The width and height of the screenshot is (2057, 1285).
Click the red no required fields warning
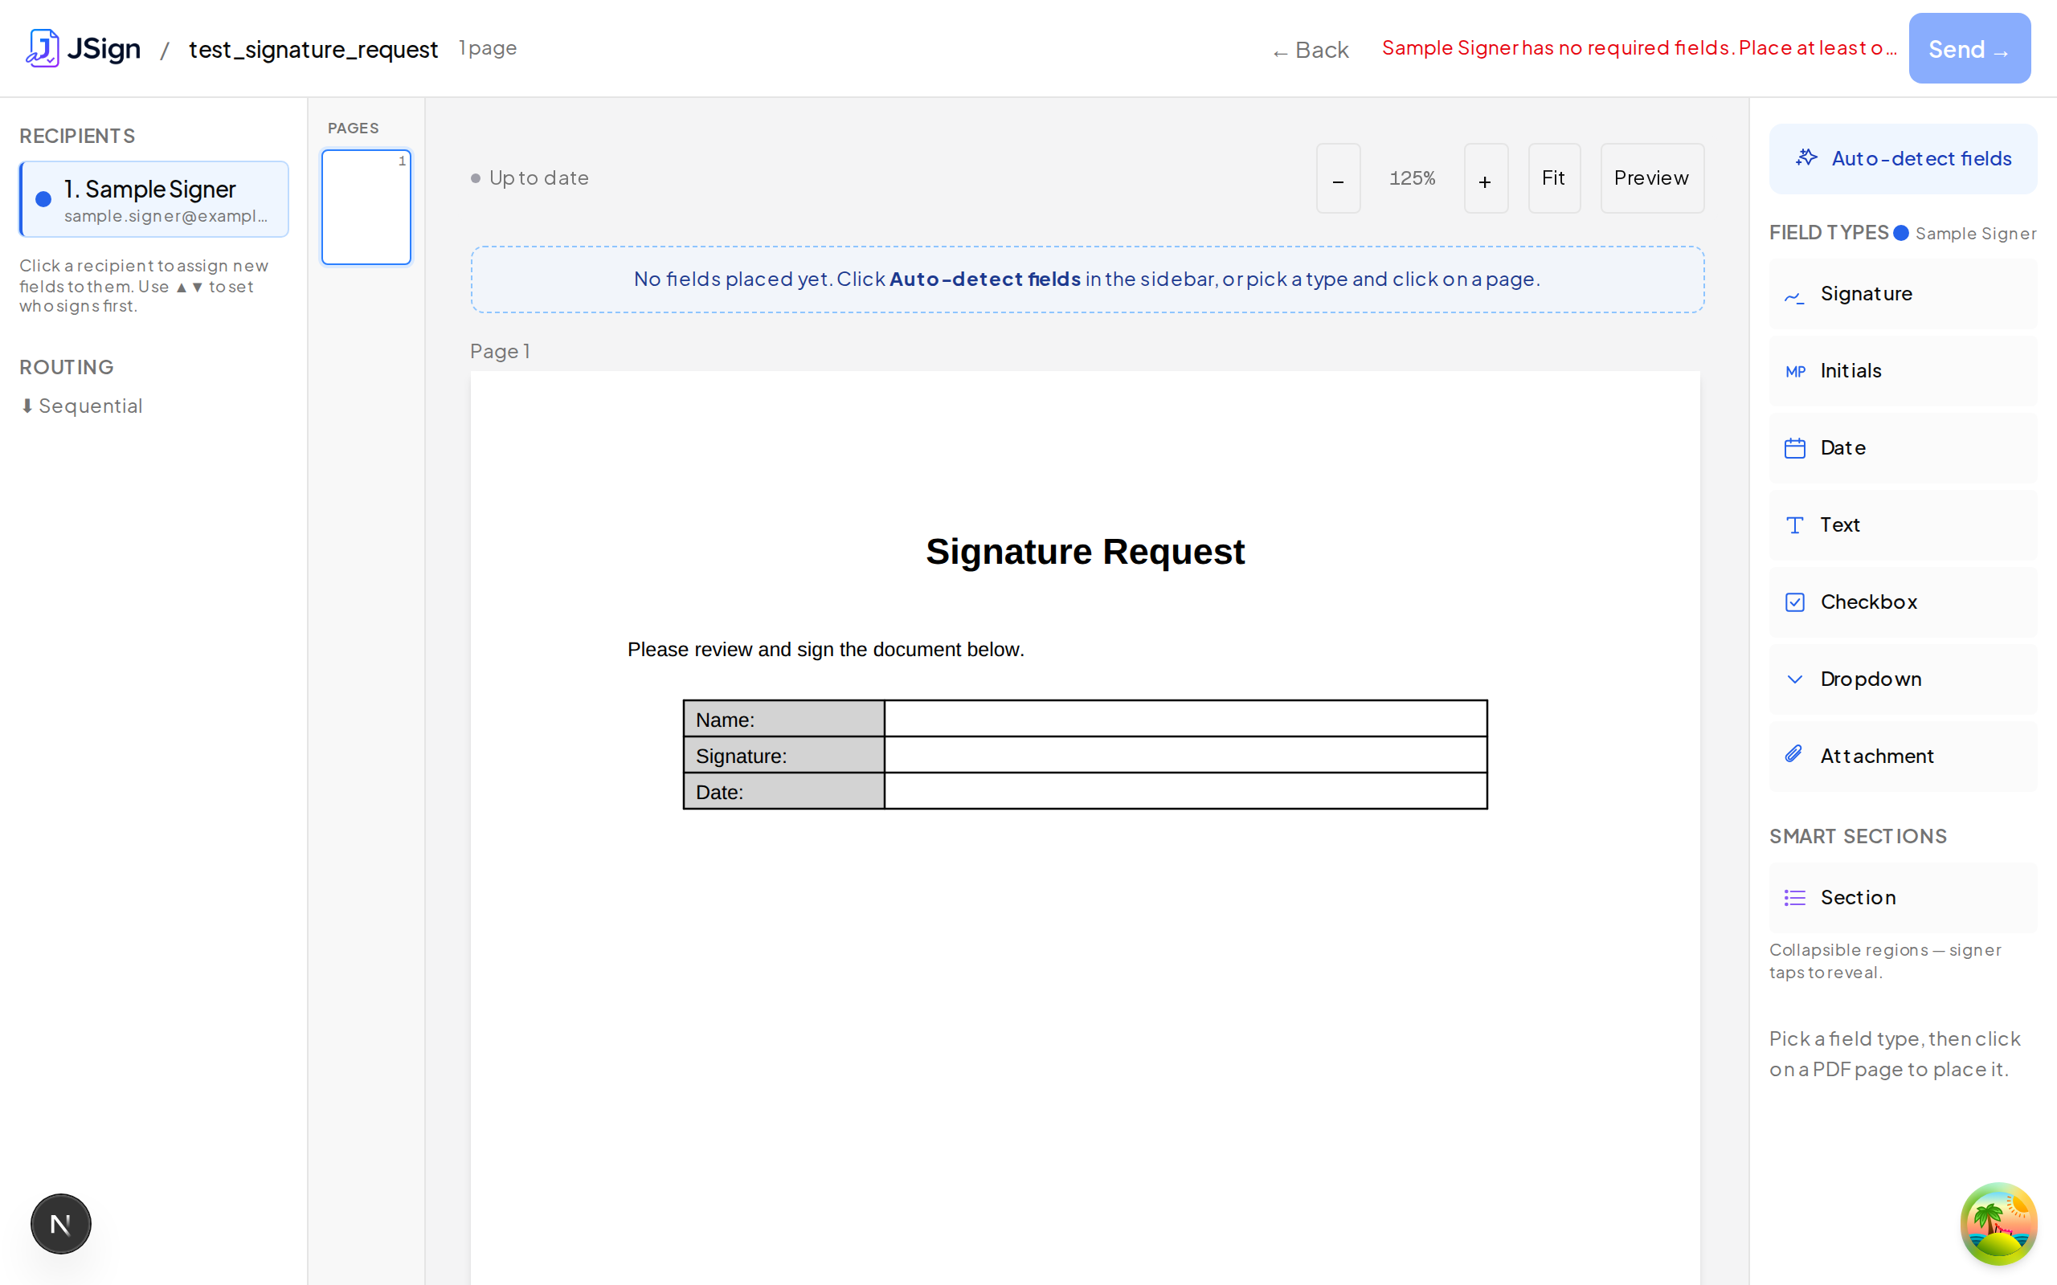1639,48
